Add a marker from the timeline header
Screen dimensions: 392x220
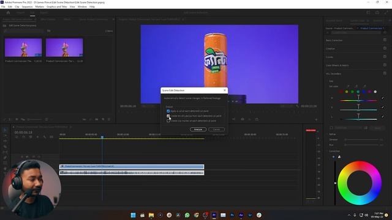37,137
